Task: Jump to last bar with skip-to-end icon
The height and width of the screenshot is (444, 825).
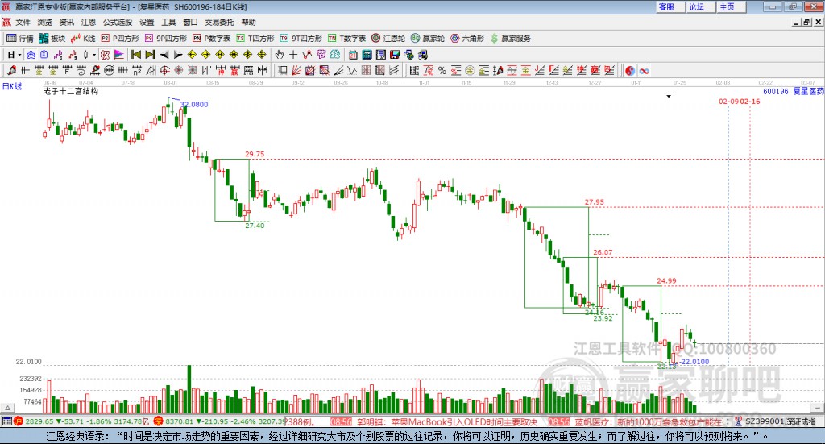Action: click(150, 55)
